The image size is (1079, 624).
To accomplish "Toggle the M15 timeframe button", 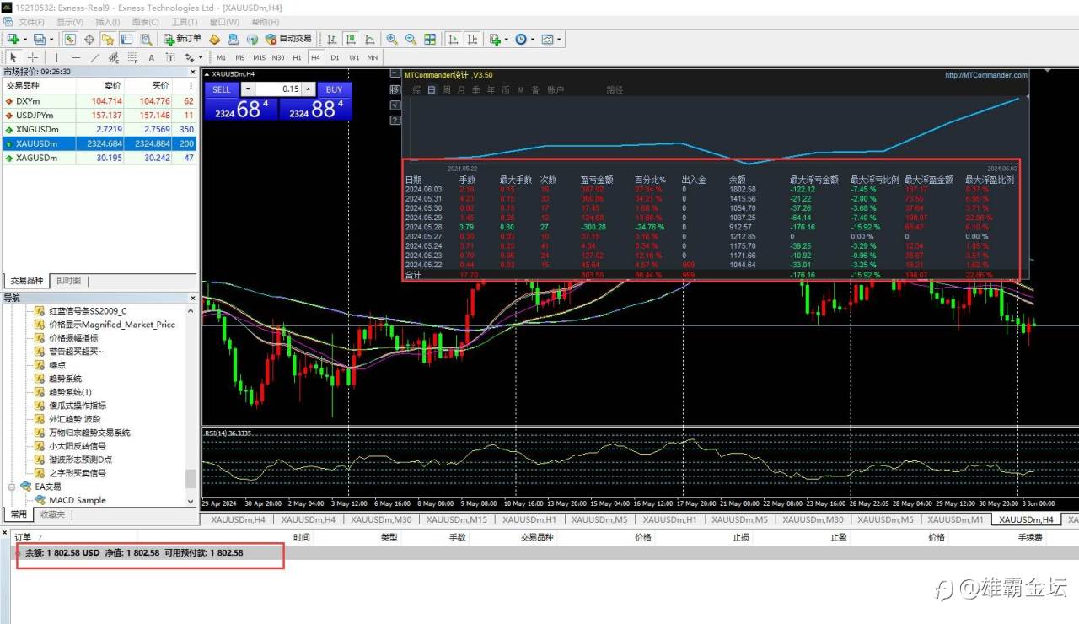I will click(259, 57).
